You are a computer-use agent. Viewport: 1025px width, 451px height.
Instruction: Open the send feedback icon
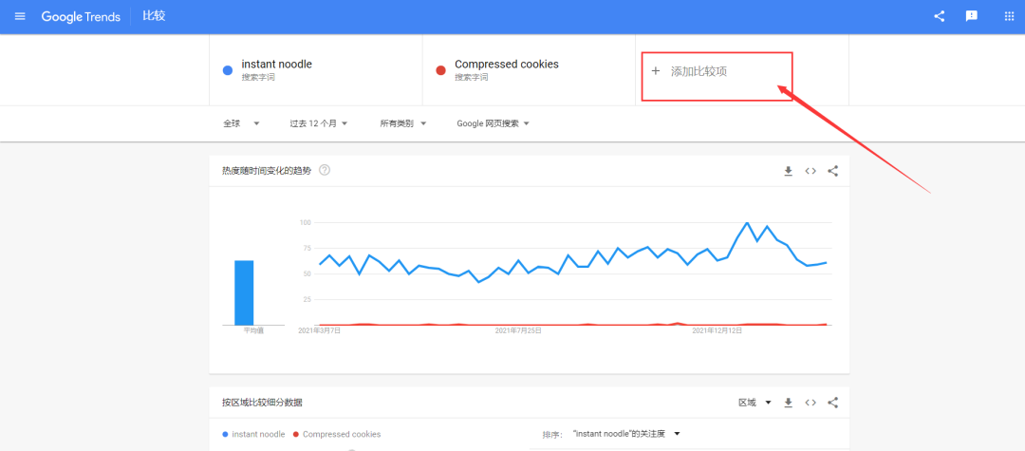tap(972, 16)
